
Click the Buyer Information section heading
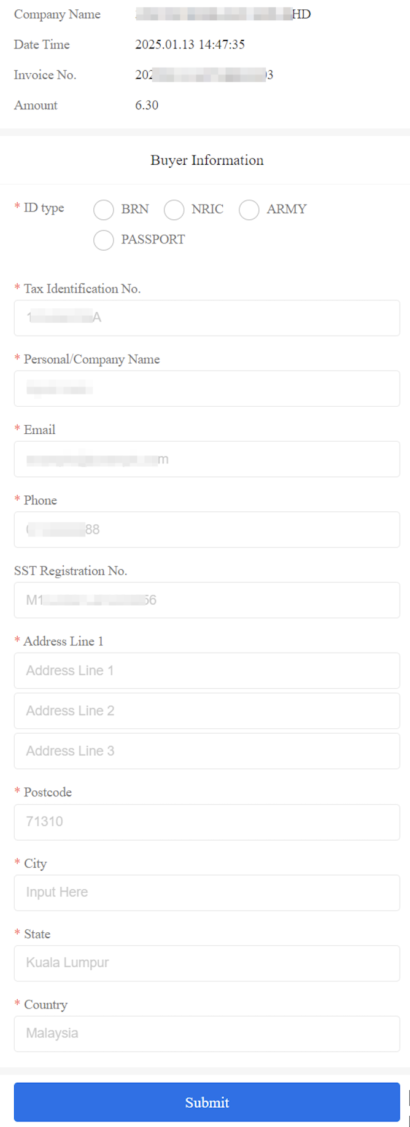click(x=207, y=160)
